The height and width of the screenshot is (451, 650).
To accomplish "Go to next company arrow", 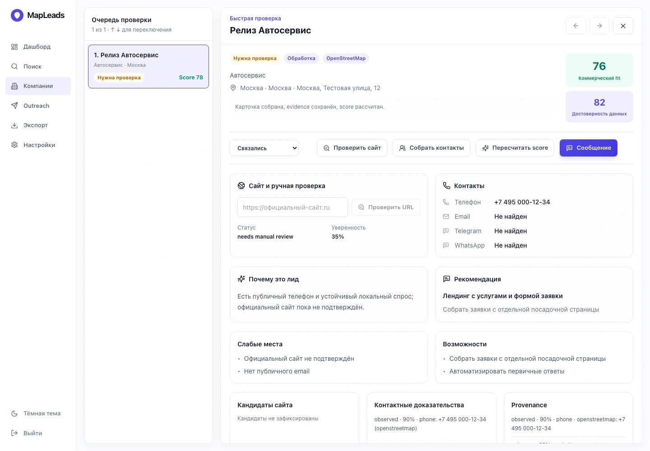I will (599, 26).
